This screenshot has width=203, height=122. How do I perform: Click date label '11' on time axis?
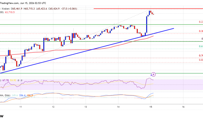point(21,107)
